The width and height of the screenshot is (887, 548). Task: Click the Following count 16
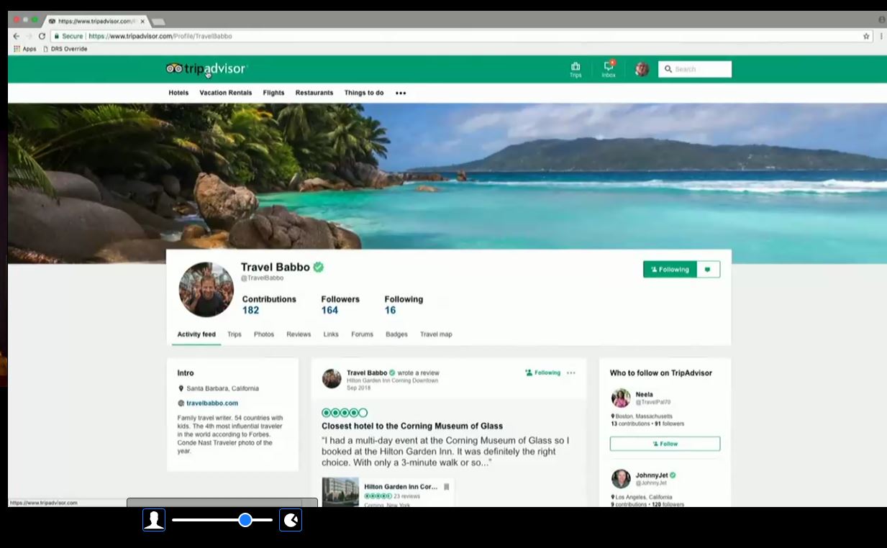point(390,311)
